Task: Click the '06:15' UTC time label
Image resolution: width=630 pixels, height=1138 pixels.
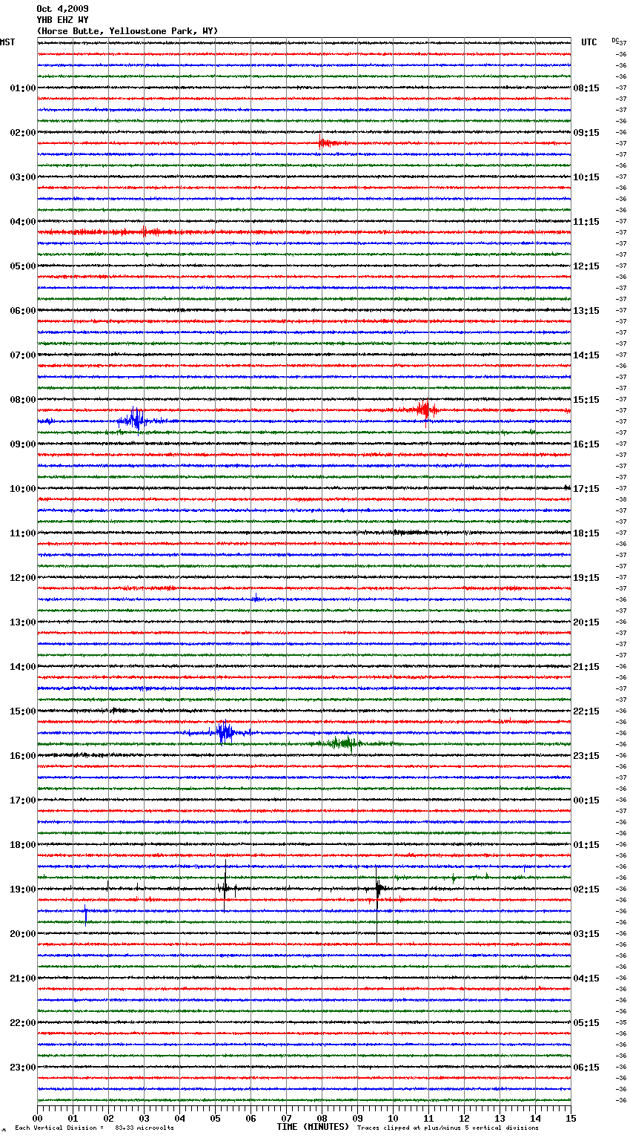Action: [x=586, y=1068]
